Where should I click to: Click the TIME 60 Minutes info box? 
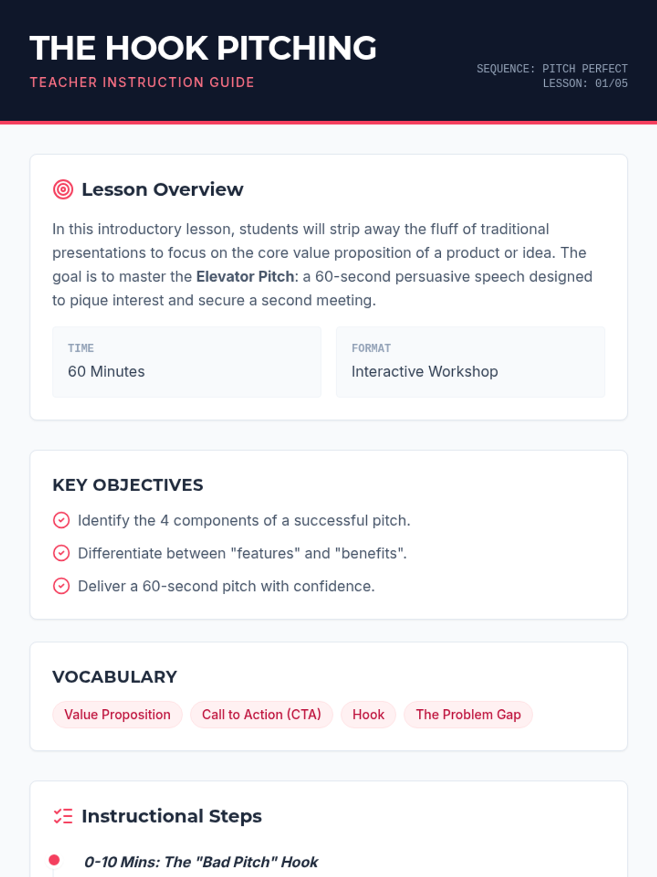[x=187, y=362]
